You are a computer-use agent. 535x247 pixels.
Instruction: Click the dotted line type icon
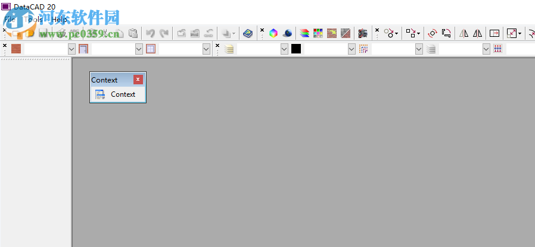point(364,49)
